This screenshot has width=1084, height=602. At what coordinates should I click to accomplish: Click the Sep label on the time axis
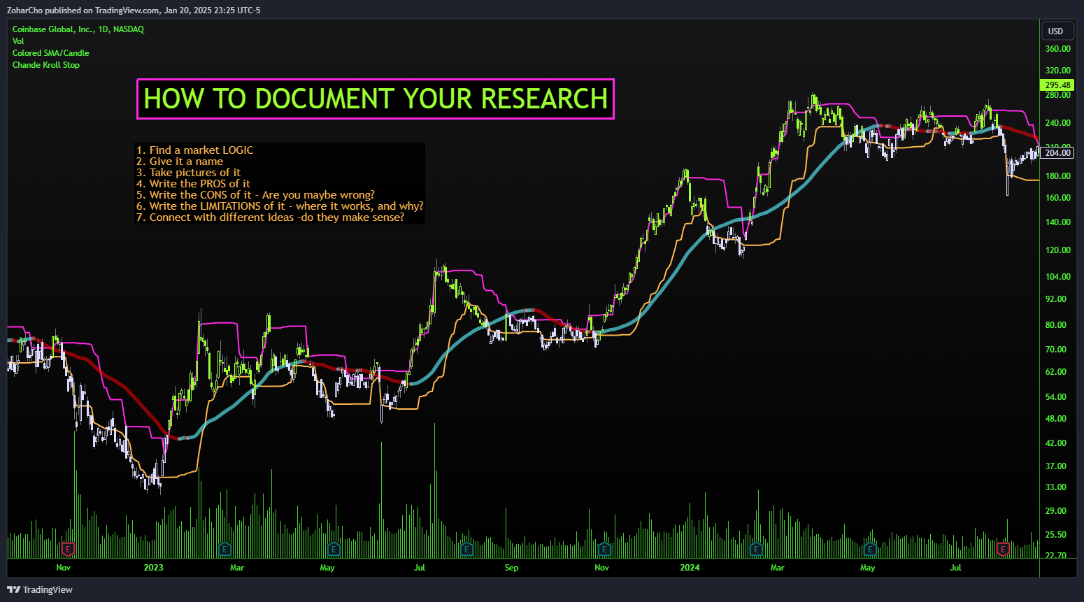(x=511, y=568)
